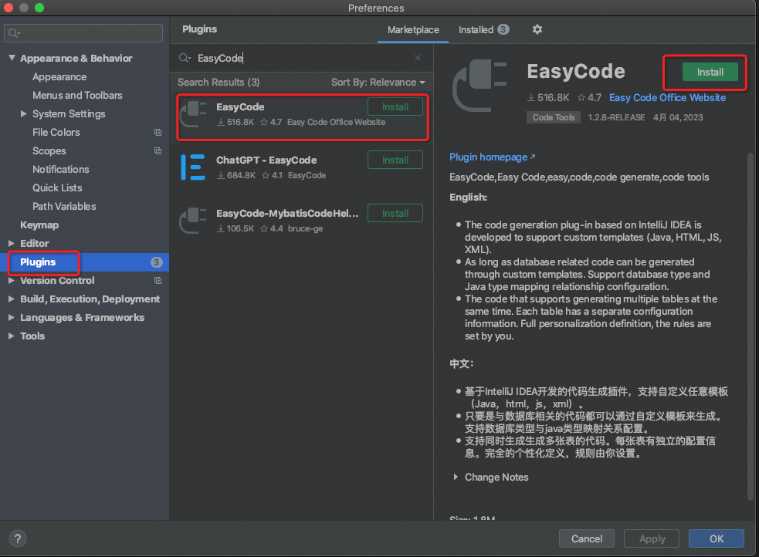Switch to the Marketplace tab
The image size is (759, 557).
413,30
